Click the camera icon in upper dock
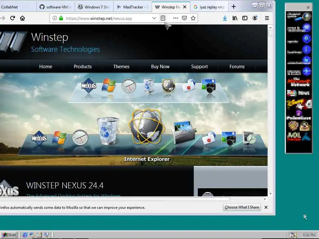Image resolution: width=319 pixels, height=239 pixels. click(x=208, y=86)
